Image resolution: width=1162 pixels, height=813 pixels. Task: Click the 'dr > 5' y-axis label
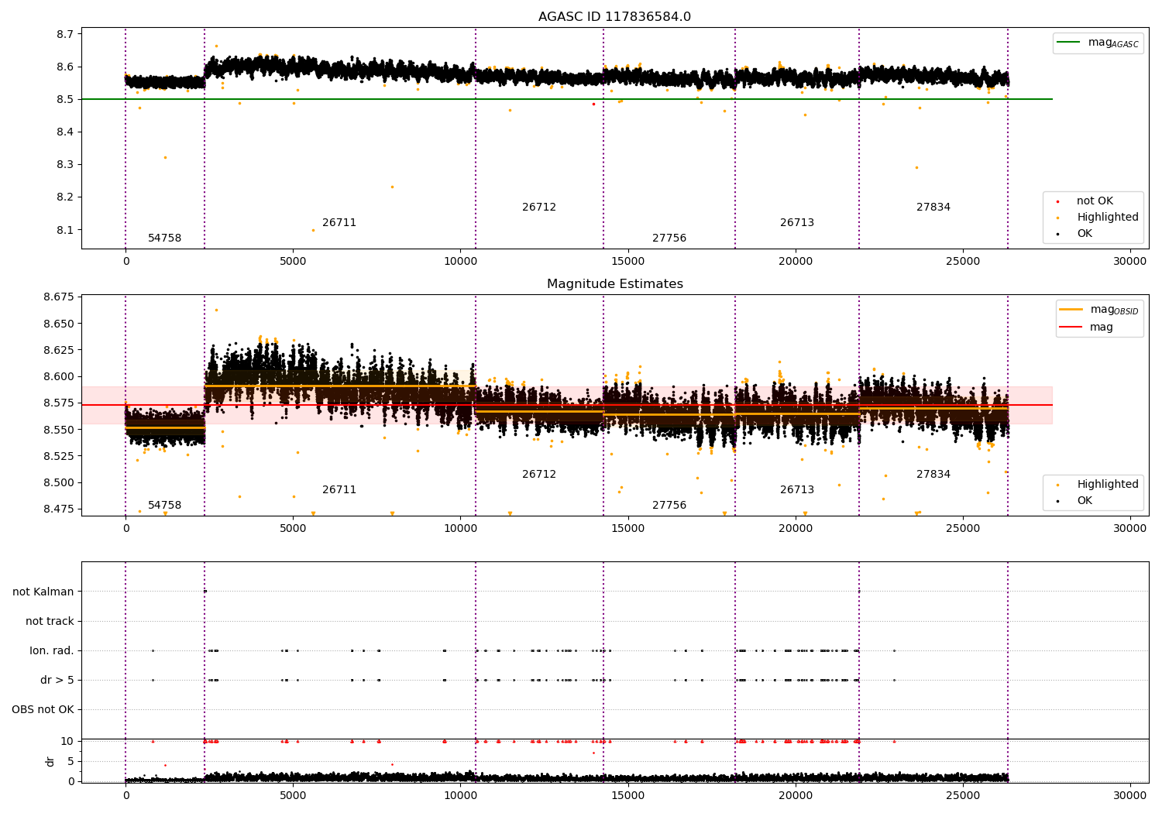(x=57, y=681)
